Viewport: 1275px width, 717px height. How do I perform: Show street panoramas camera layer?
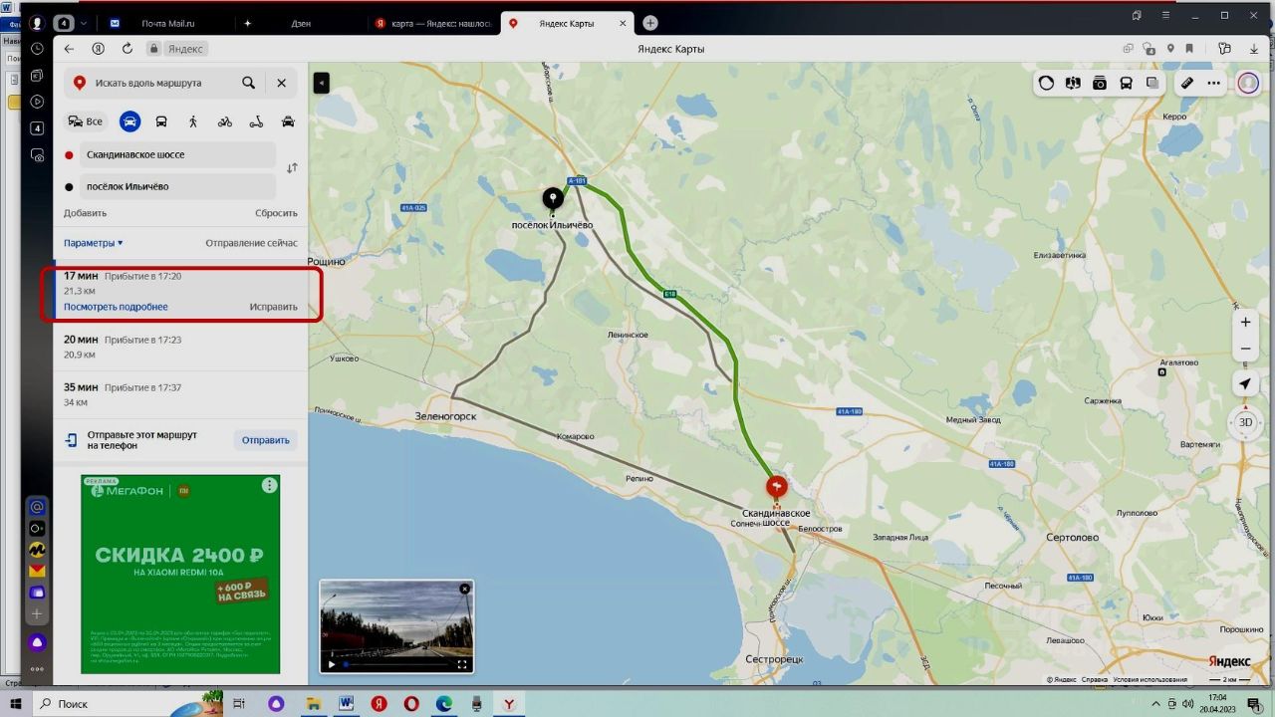(x=1100, y=84)
